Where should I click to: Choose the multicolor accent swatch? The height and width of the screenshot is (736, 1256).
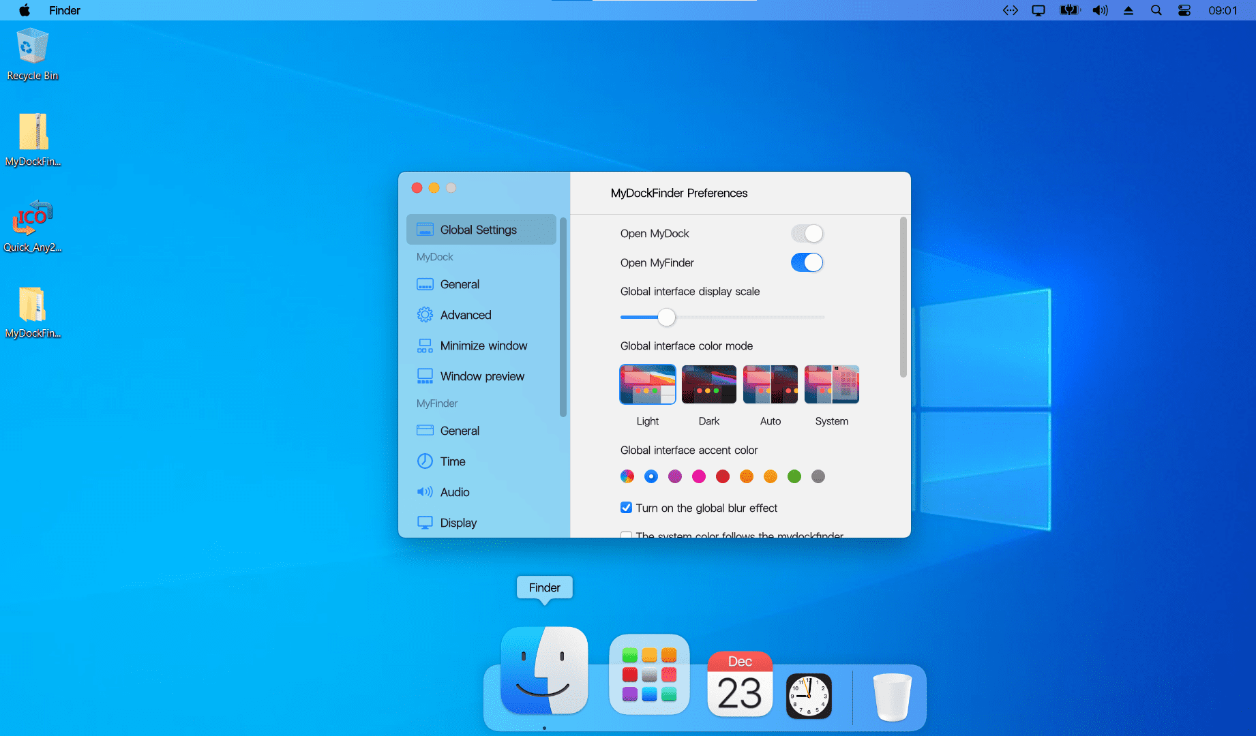point(627,476)
